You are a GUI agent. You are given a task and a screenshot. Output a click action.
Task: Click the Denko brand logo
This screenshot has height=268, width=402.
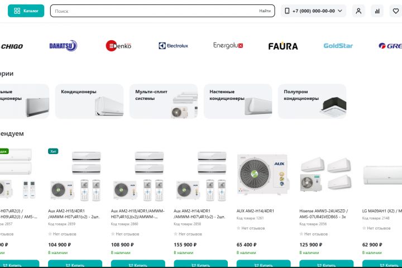(x=118, y=46)
